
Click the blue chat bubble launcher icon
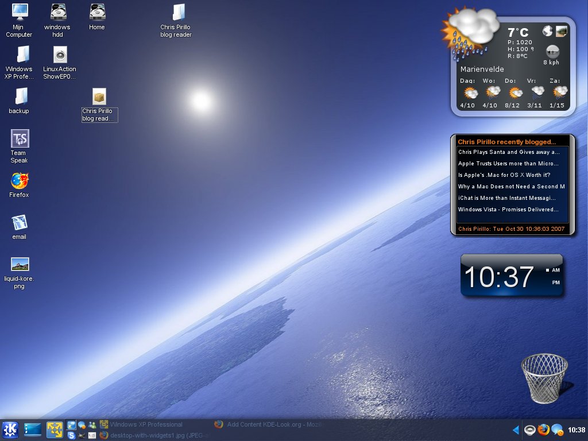pos(82,425)
